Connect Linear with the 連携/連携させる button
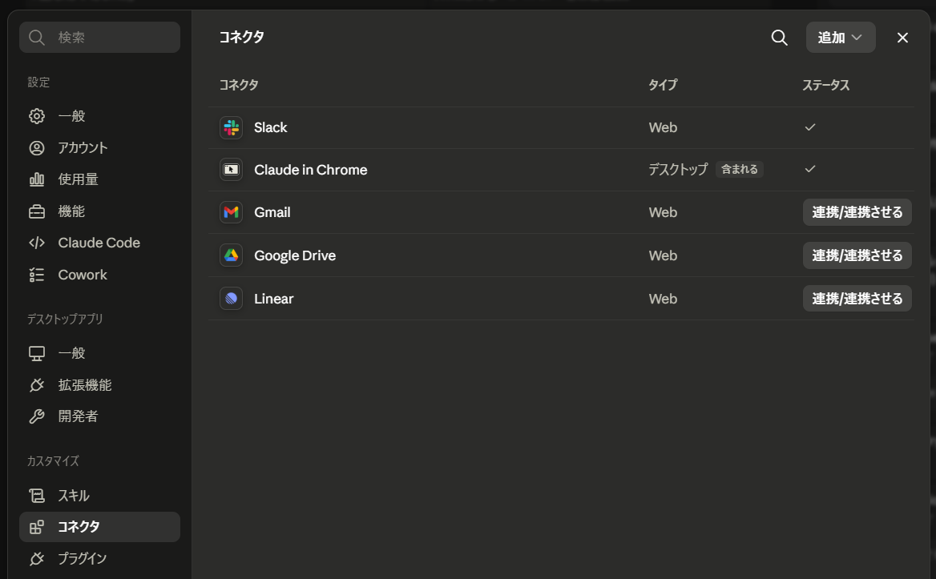The width and height of the screenshot is (936, 579). pyautogui.click(x=857, y=298)
